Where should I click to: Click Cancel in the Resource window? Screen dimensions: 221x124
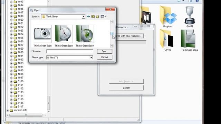(126, 88)
